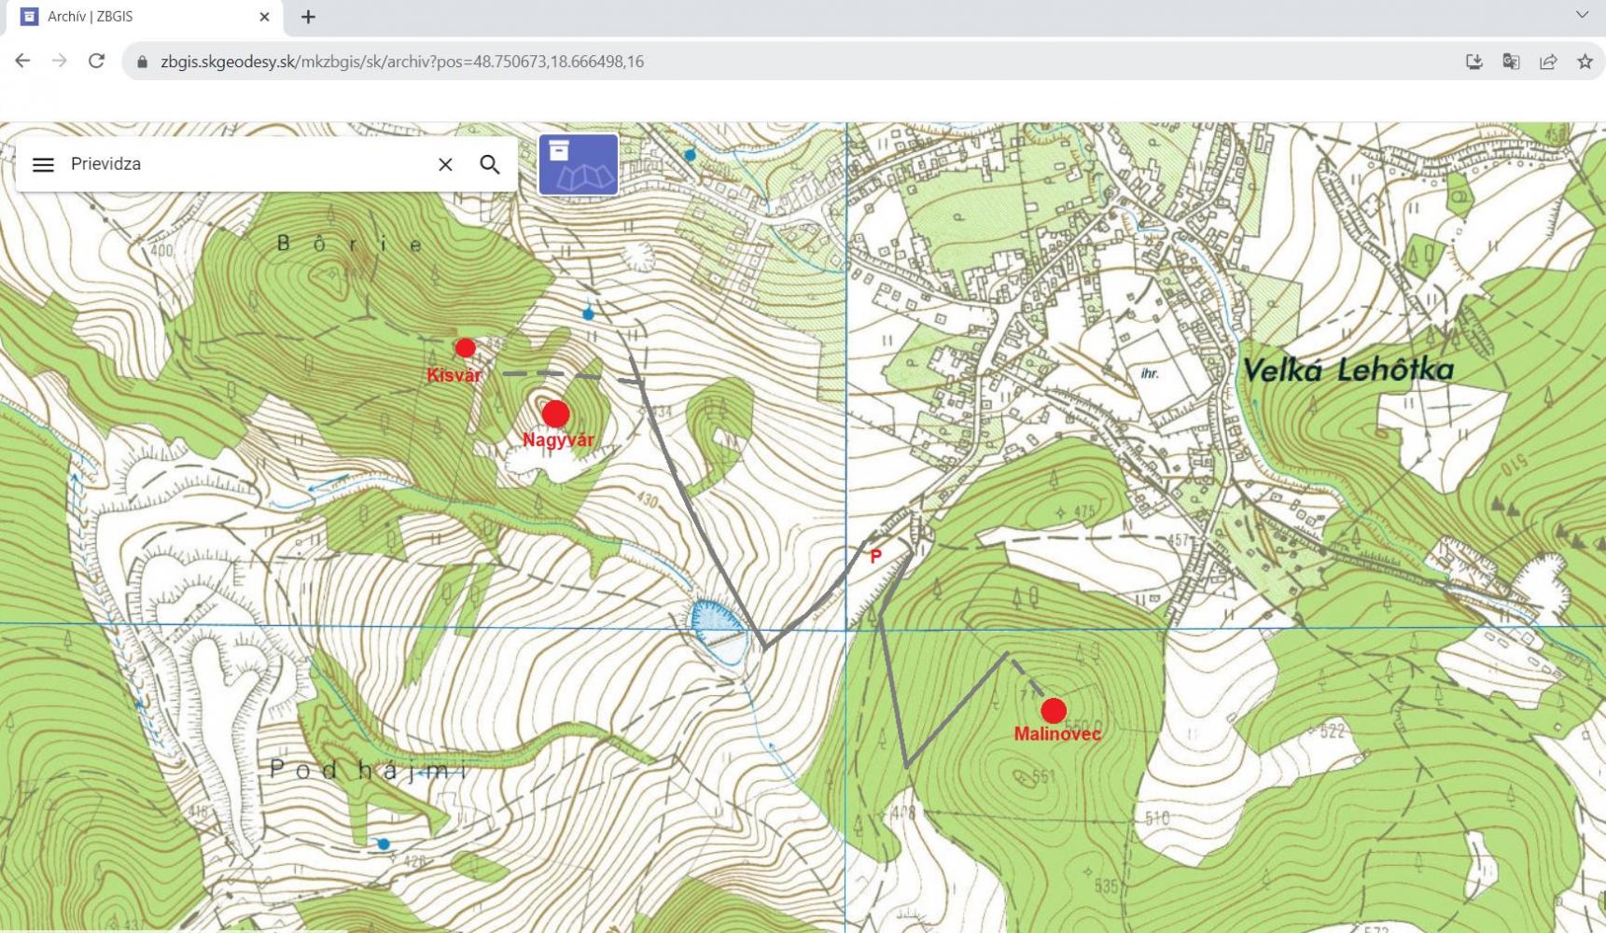This screenshot has width=1606, height=933.
Task: Click the red Kisvár marker
Action: coord(465,348)
